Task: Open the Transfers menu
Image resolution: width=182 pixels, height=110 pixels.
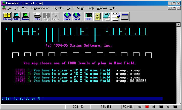Action: pos(59,8)
